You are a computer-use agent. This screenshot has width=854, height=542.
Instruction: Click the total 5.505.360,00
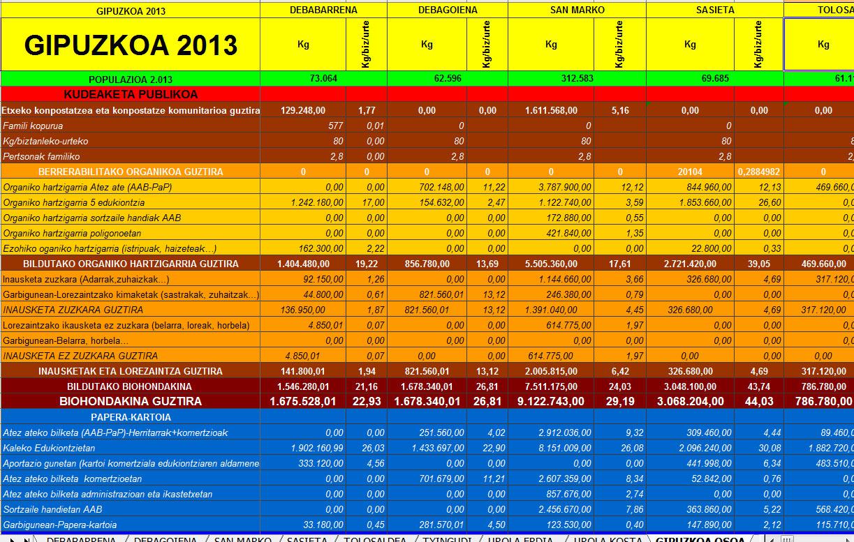[x=551, y=264]
